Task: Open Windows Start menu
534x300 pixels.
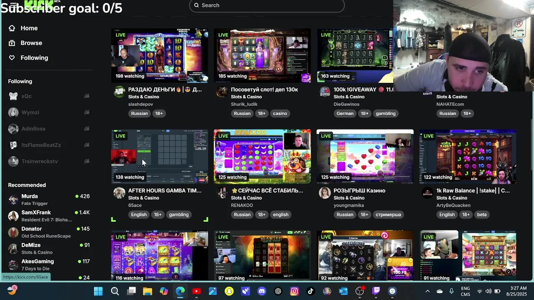Action: pyautogui.click(x=98, y=291)
